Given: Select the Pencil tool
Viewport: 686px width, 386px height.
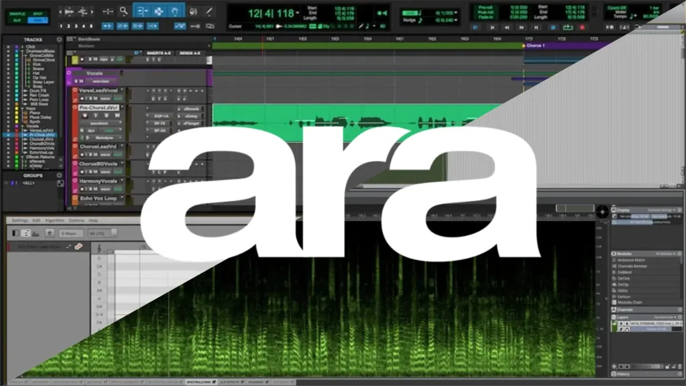Looking at the screenshot, I should (210, 11).
